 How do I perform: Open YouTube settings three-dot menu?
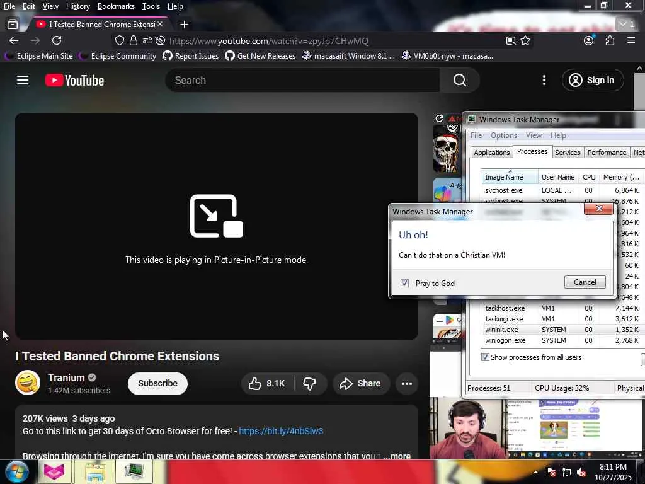click(544, 80)
